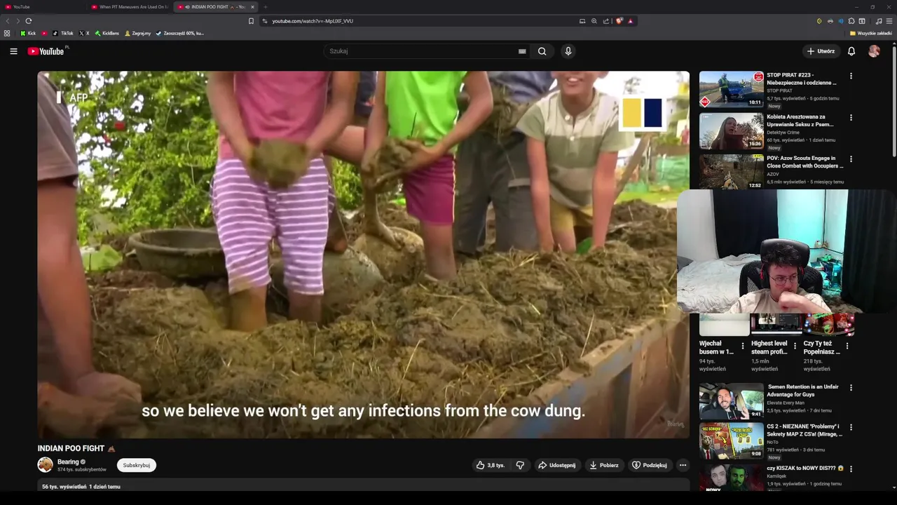Close the INDIAN POO FIGHT tab

tap(252, 7)
